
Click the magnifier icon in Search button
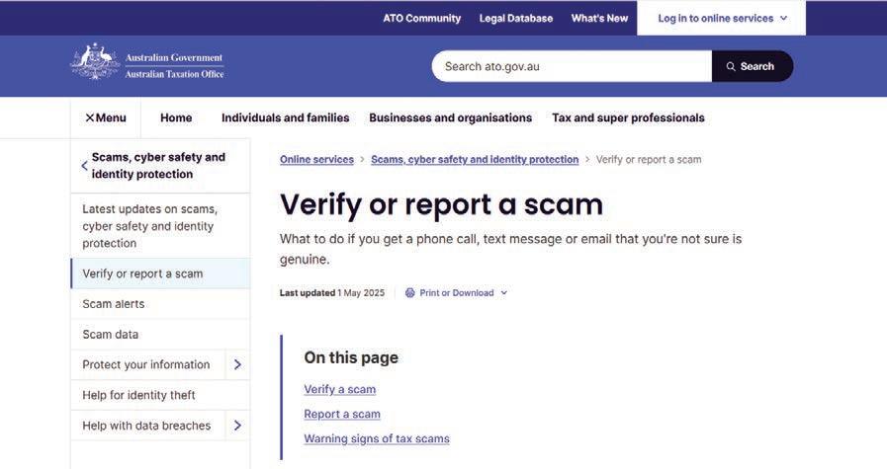[x=731, y=67]
